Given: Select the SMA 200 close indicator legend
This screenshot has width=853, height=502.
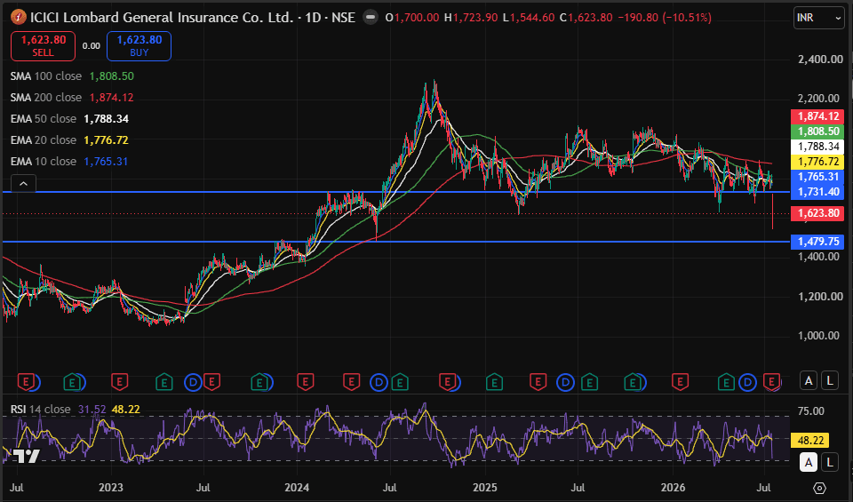Looking at the screenshot, I should click(x=72, y=98).
